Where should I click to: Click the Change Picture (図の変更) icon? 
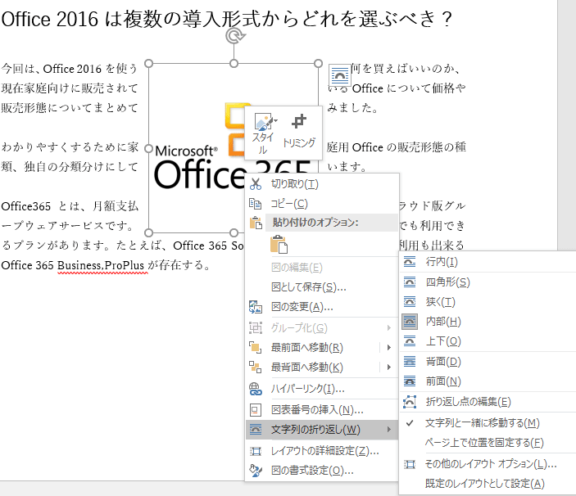(256, 307)
